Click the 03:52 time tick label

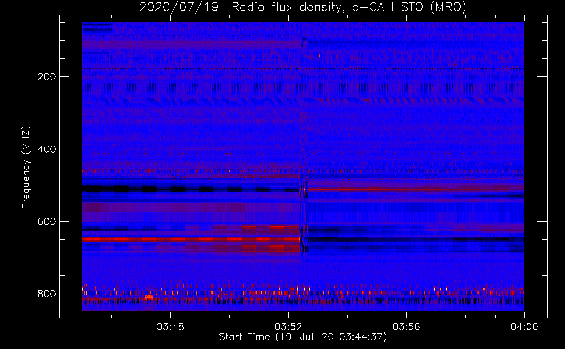[288, 327]
